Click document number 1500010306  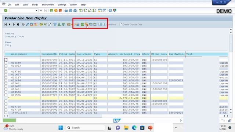click(x=49, y=66)
